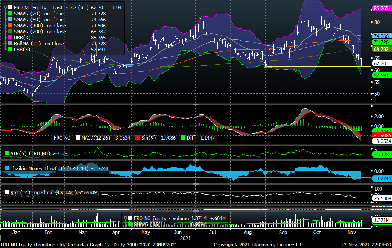Click 'Daily 30DEC2020-23NOV2021' footer range text
Viewport: 392px width, 248px height.
click(145, 245)
